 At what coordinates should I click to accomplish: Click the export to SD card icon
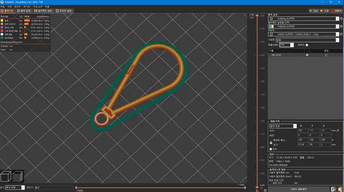click(340, 189)
